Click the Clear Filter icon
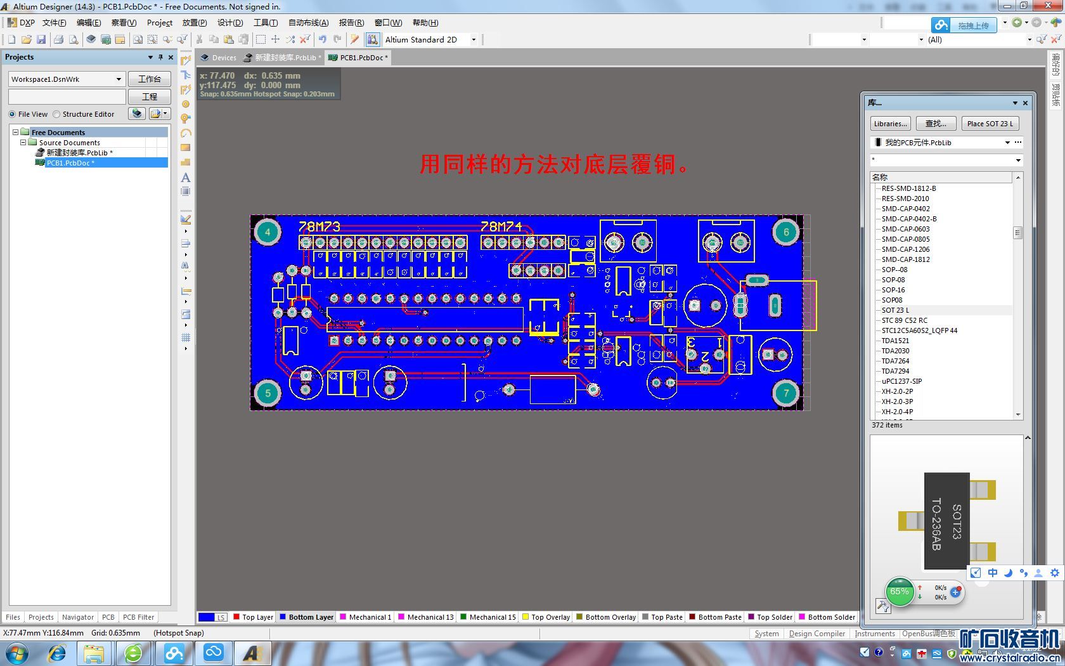1065x666 pixels. (x=305, y=39)
